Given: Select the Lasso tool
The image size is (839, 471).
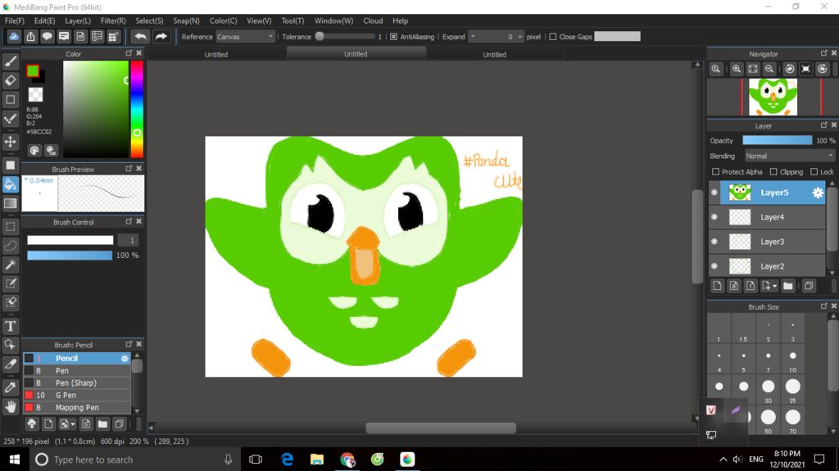Looking at the screenshot, I should pyautogui.click(x=10, y=246).
